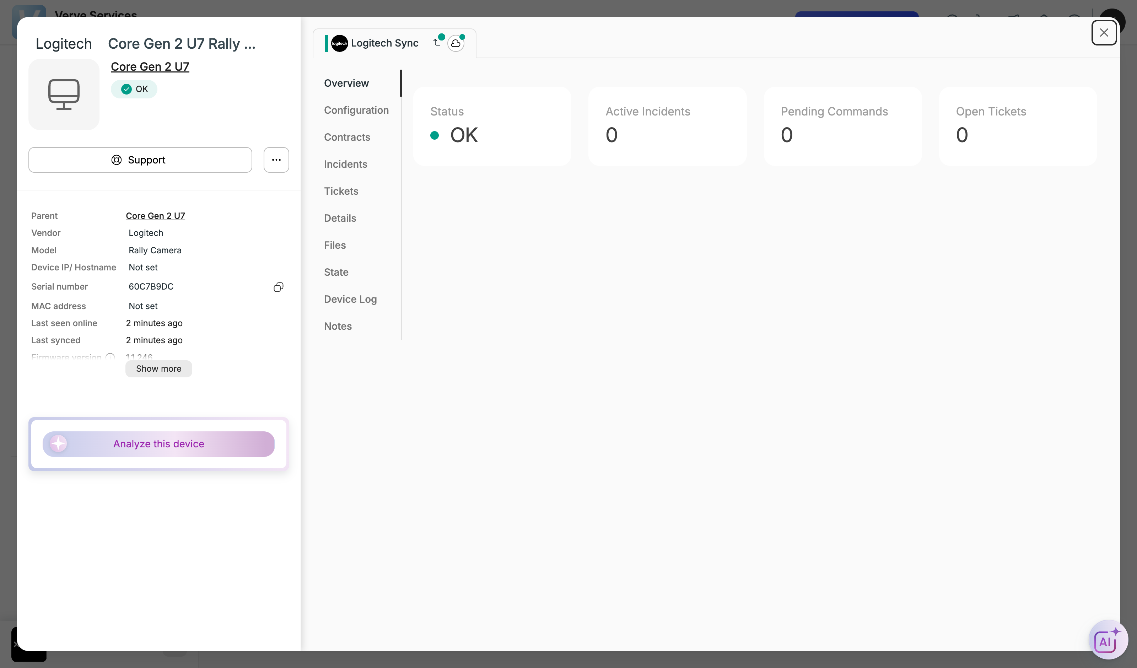Viewport: 1137px width, 668px height.
Task: Click the sparkle icon in Analyze button
Action: (x=58, y=444)
